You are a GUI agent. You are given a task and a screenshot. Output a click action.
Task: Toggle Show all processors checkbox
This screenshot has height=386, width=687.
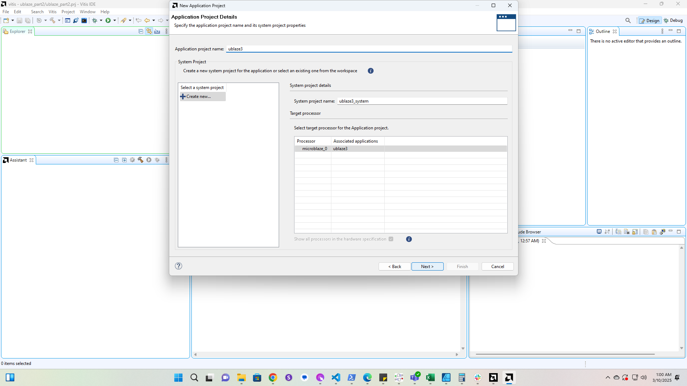click(391, 239)
